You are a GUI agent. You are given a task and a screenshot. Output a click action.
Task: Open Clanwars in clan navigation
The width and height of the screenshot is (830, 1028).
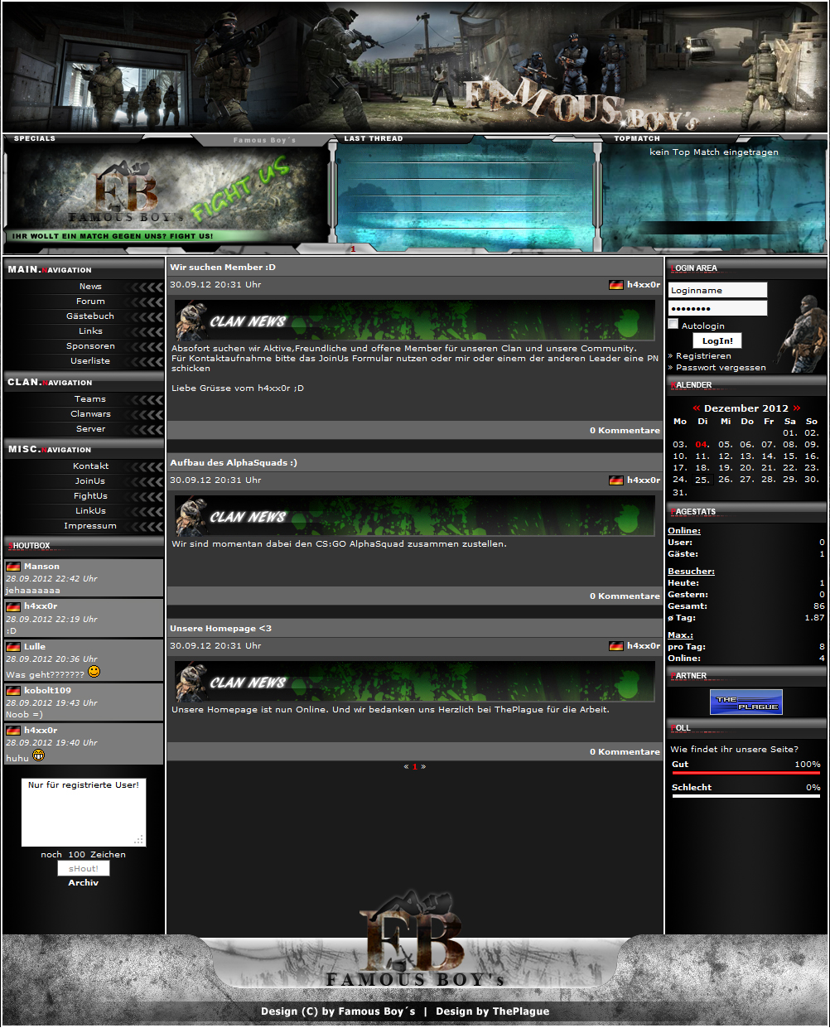click(x=90, y=414)
